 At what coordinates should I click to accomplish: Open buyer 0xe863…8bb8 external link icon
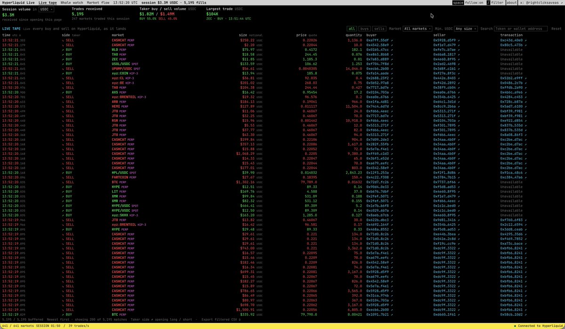point(391,55)
